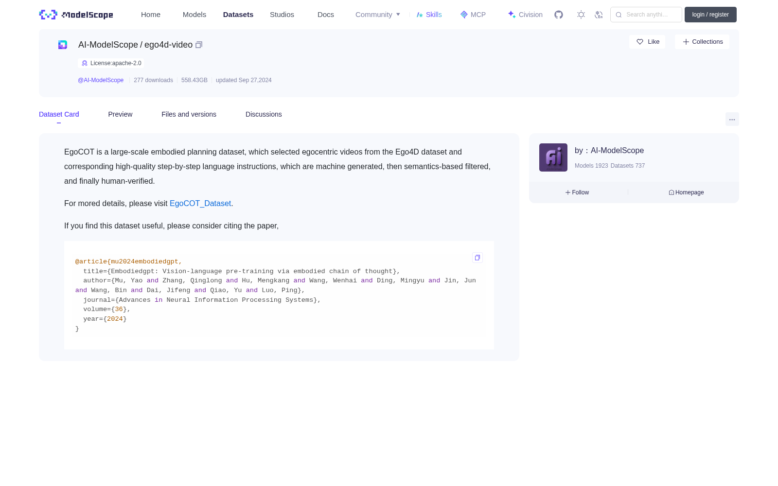
Task: Click the AI-ModelScope namespace in title
Action: 108,45
